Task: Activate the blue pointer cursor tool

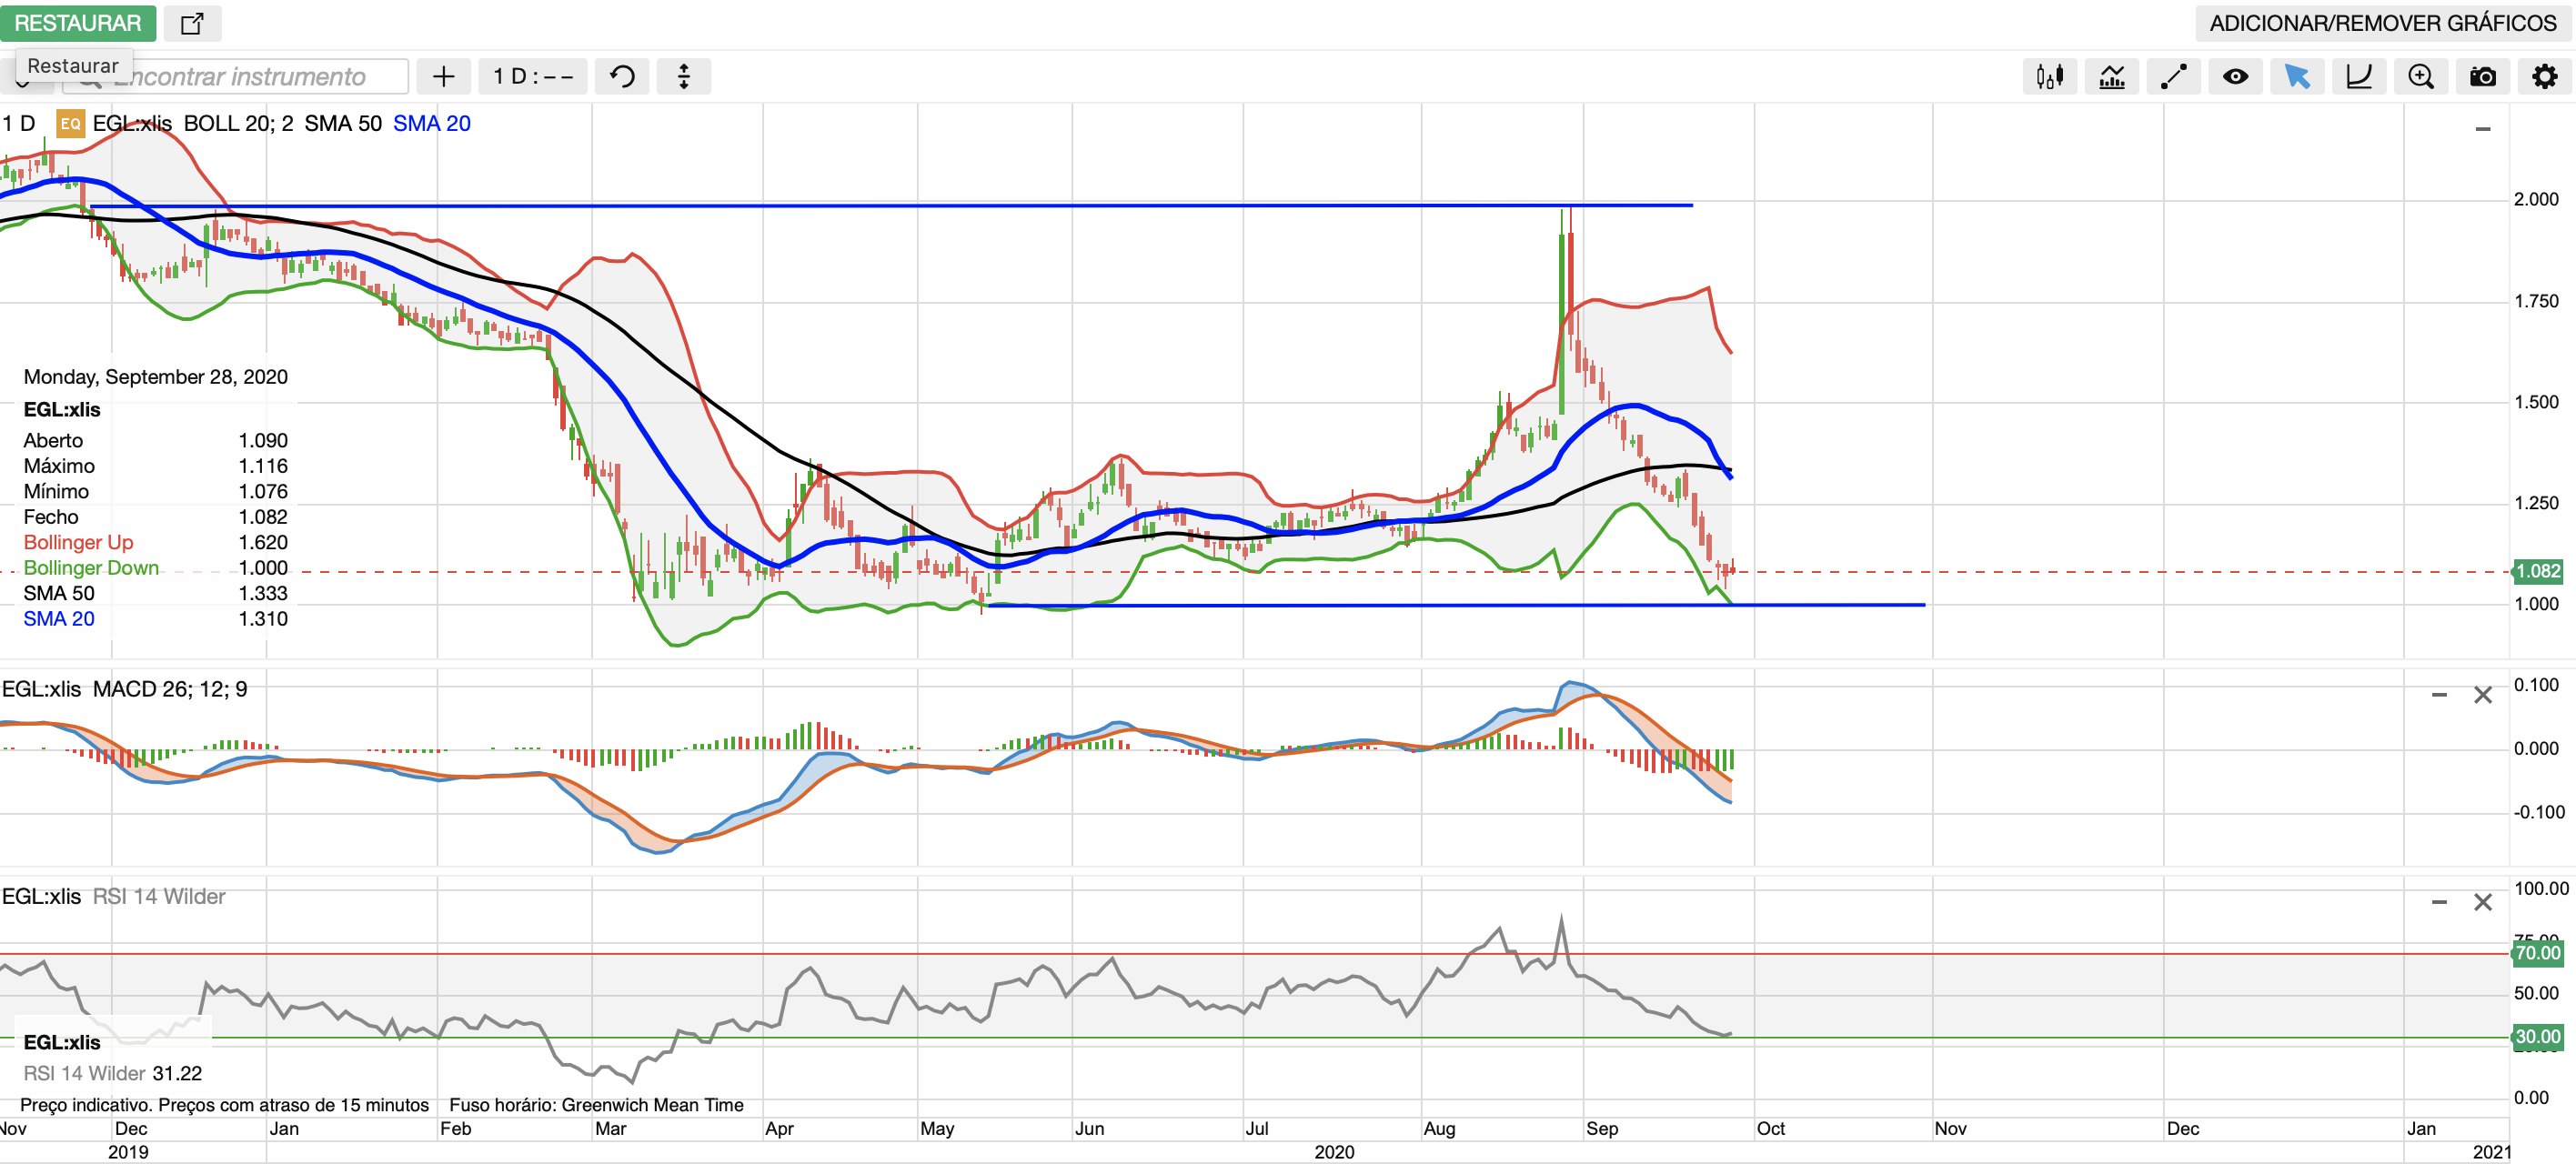Action: tap(2297, 77)
